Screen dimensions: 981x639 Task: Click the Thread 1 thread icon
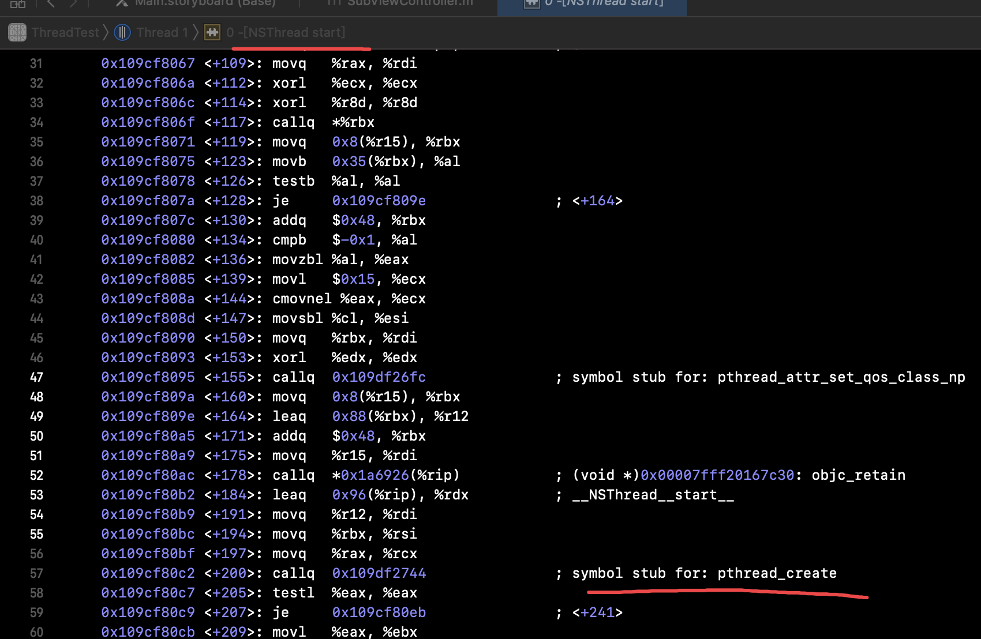[122, 32]
